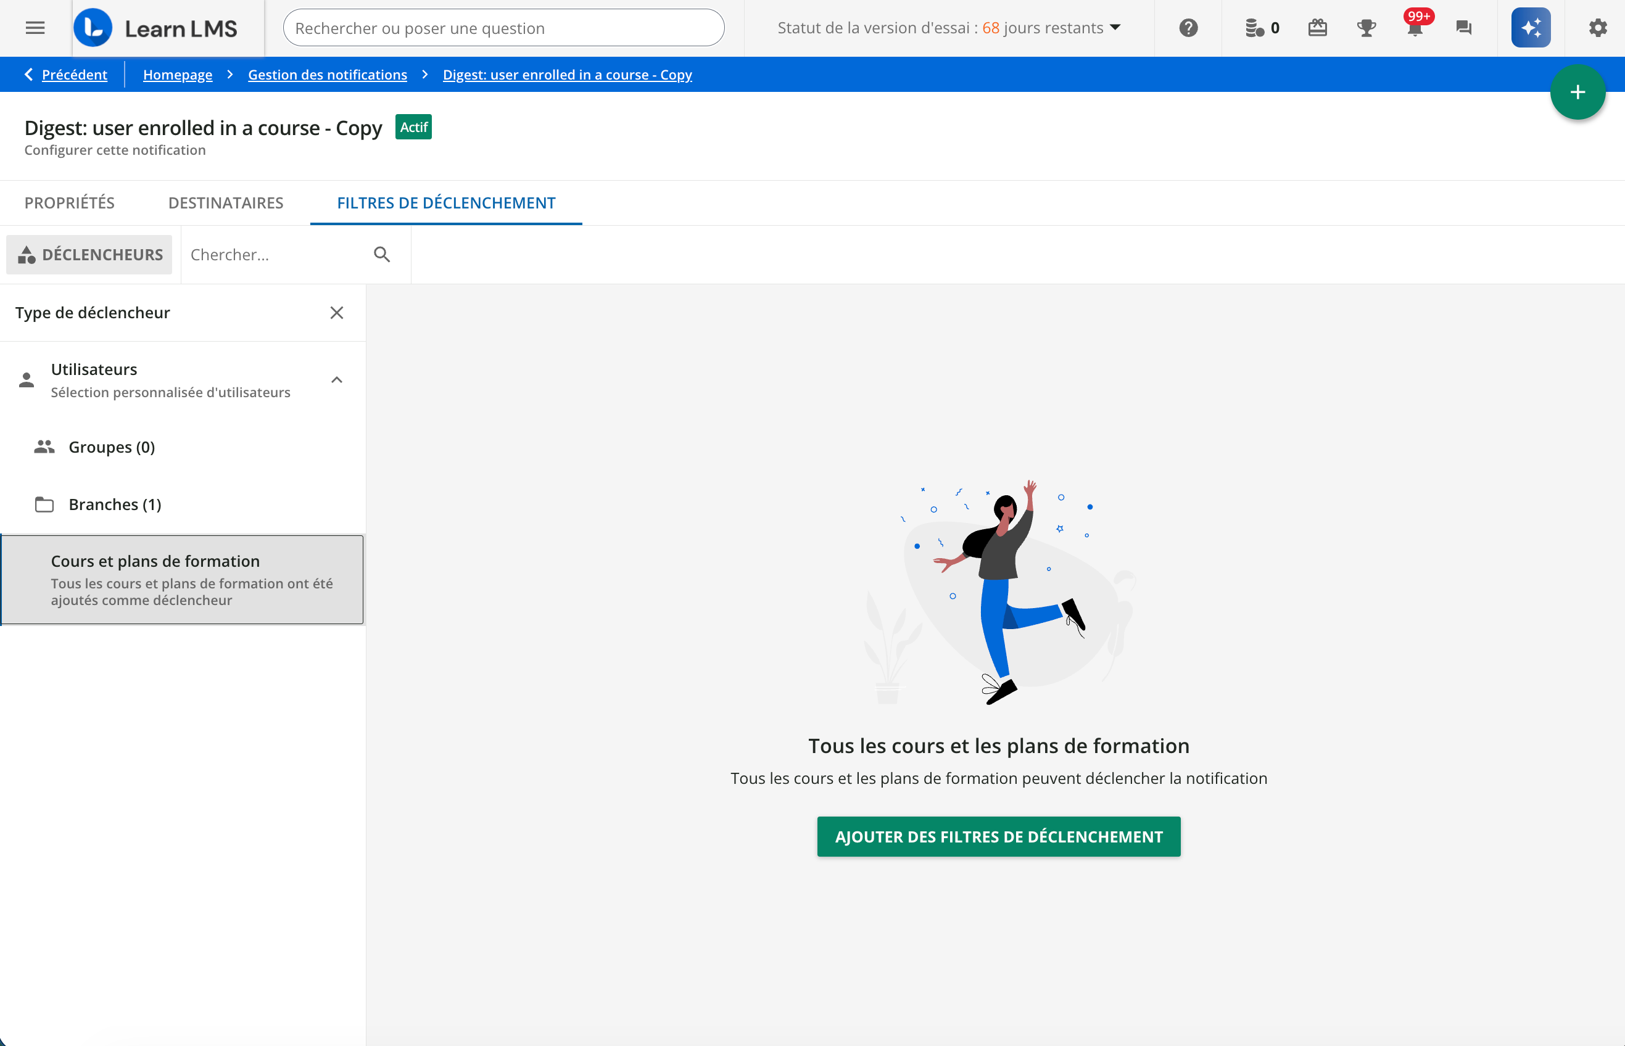Open the rewards gift card icon
The image size is (1625, 1046).
(1317, 28)
